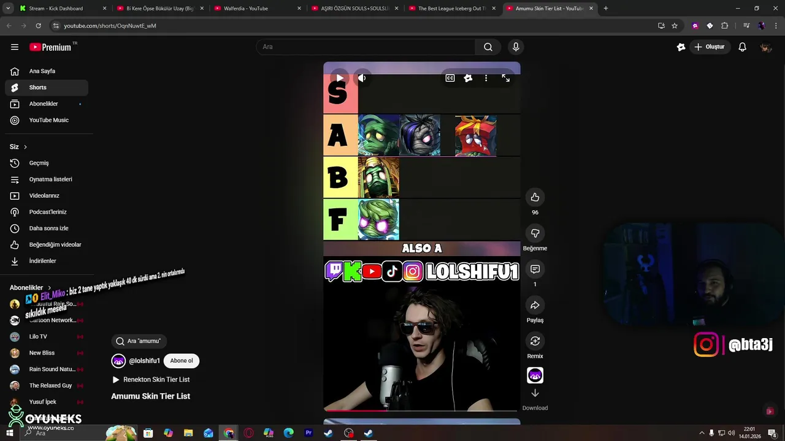Open Chrome extensions puzzle icon
Viewport: 785px width, 441px height.
[724, 26]
